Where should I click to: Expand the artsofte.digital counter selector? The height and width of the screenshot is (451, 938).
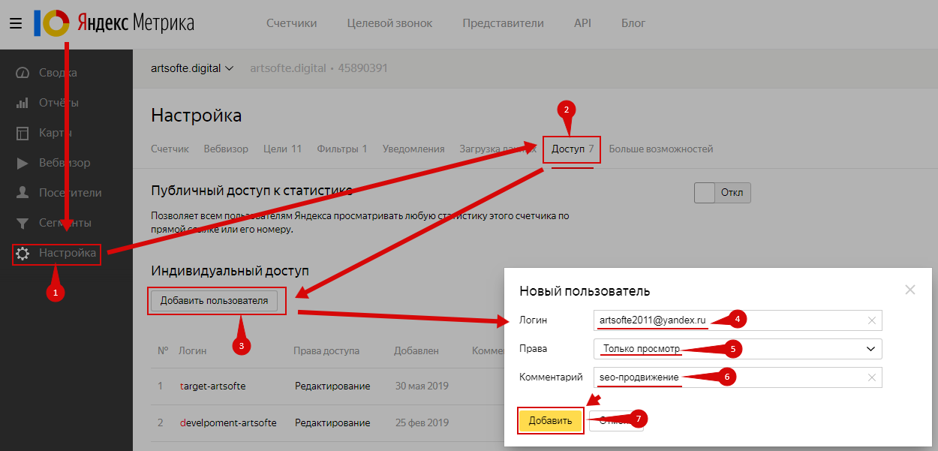coord(193,68)
